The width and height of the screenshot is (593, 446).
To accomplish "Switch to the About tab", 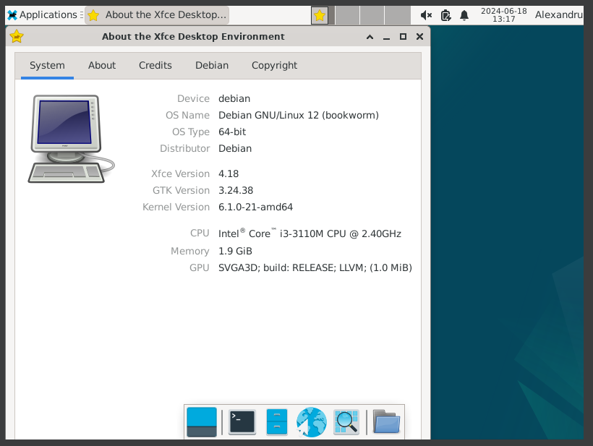I will (101, 65).
